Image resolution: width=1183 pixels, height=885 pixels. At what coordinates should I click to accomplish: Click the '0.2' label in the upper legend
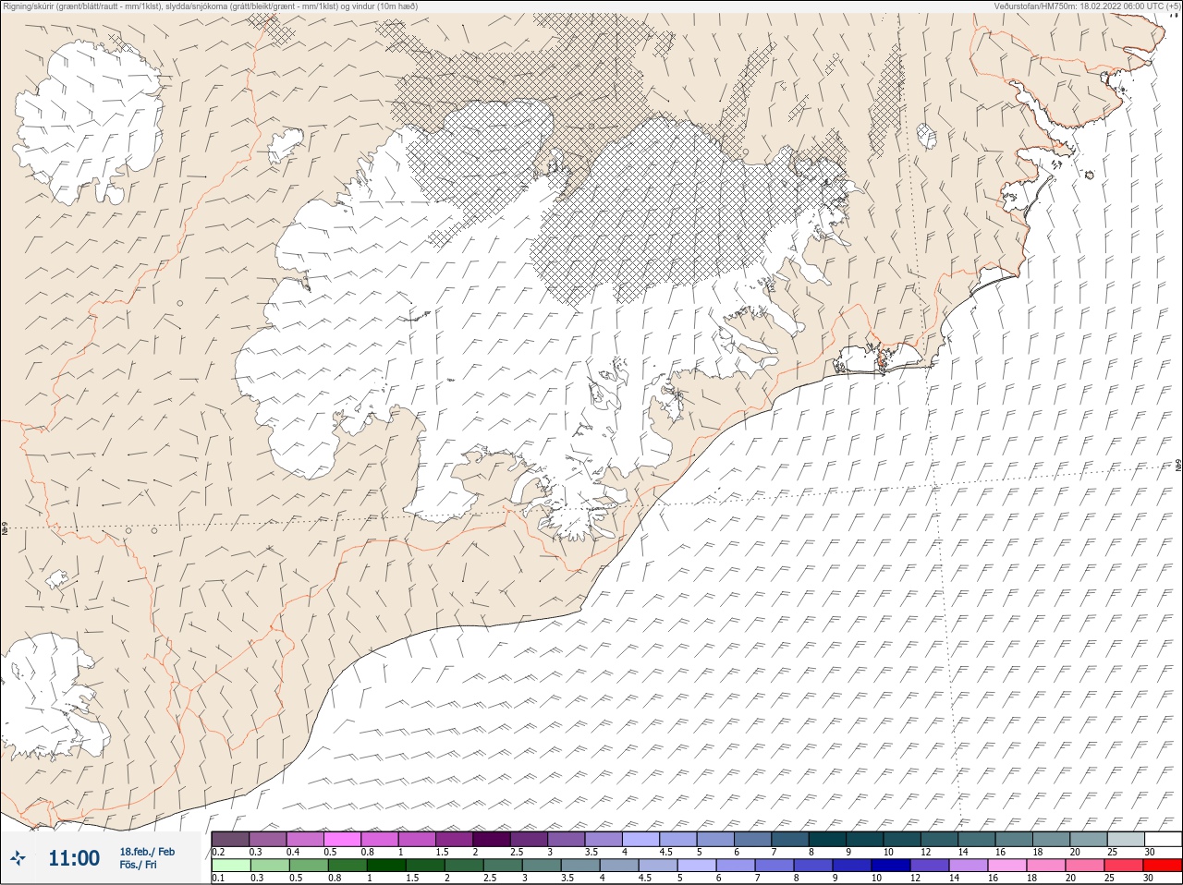click(218, 852)
